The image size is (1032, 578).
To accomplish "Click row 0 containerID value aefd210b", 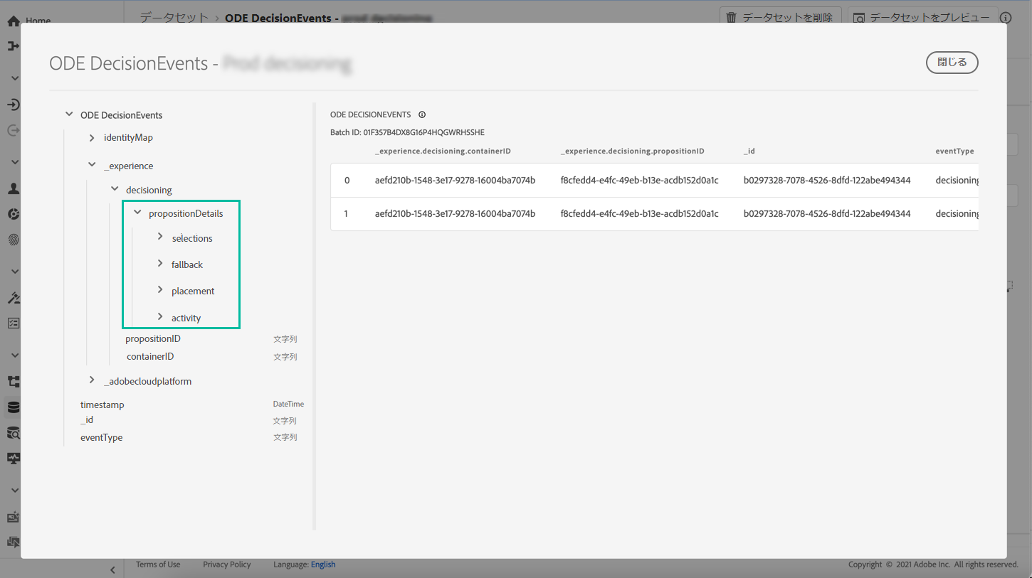I will [456, 181].
